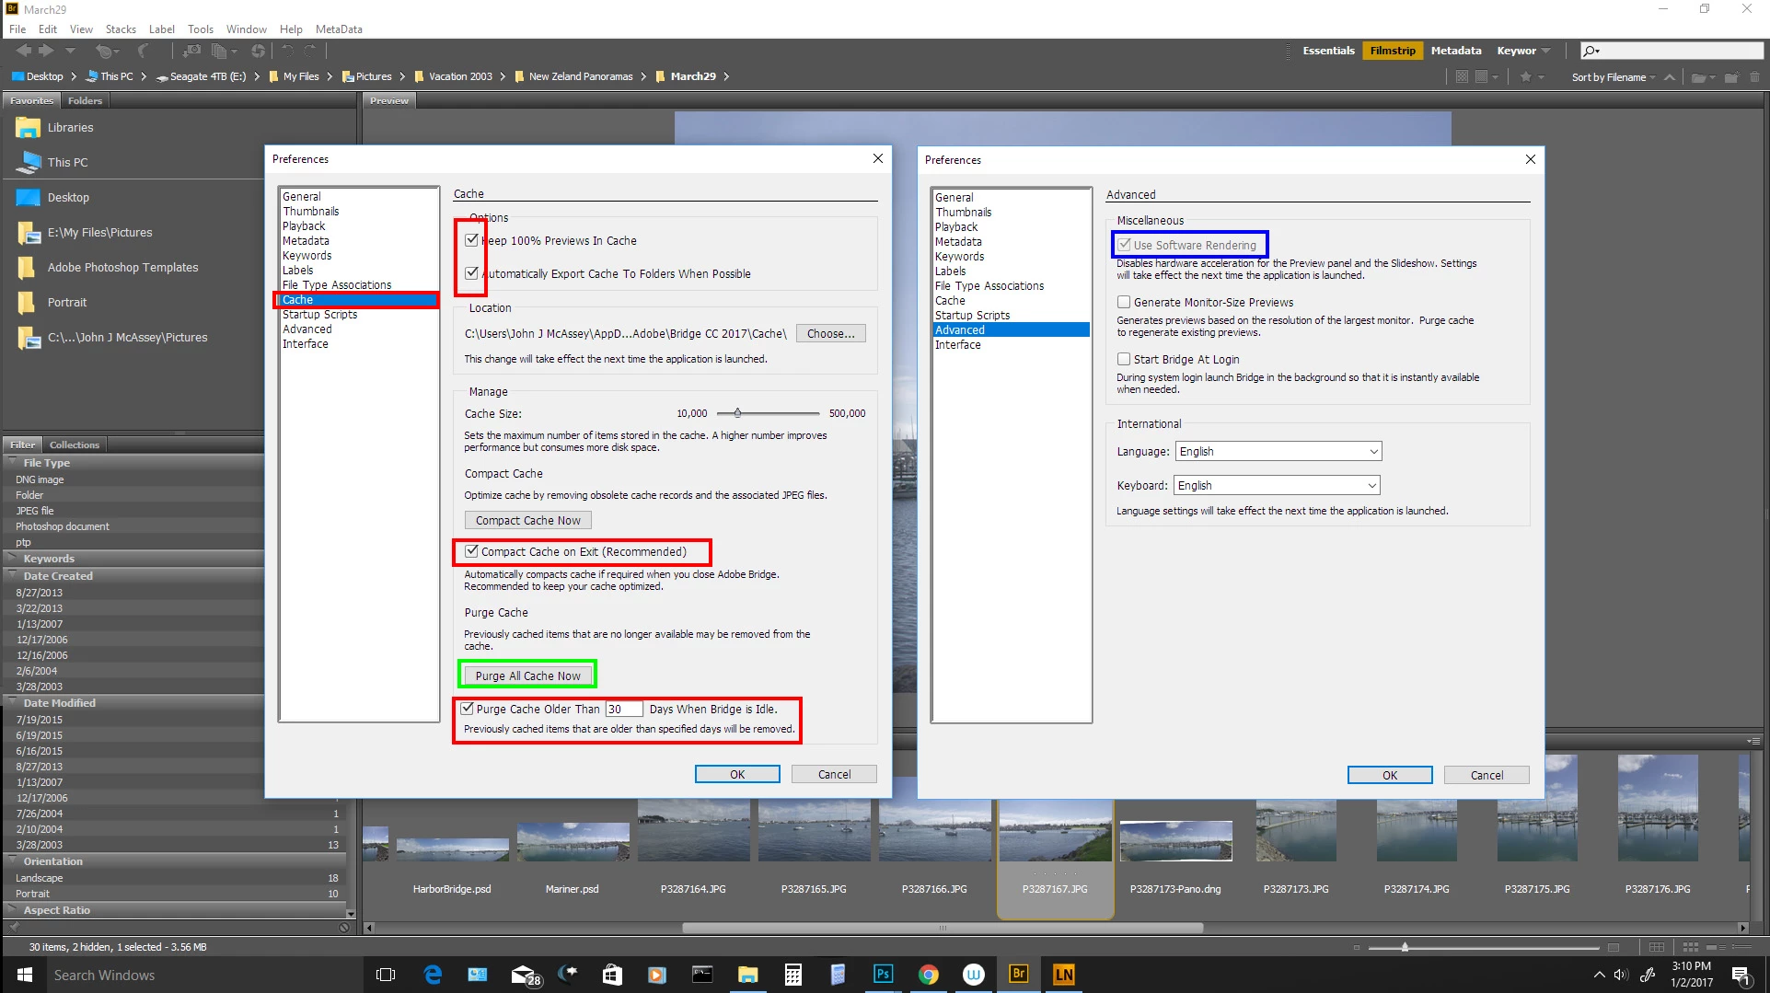
Task: Click Purge All Cache Now button
Action: click(527, 675)
